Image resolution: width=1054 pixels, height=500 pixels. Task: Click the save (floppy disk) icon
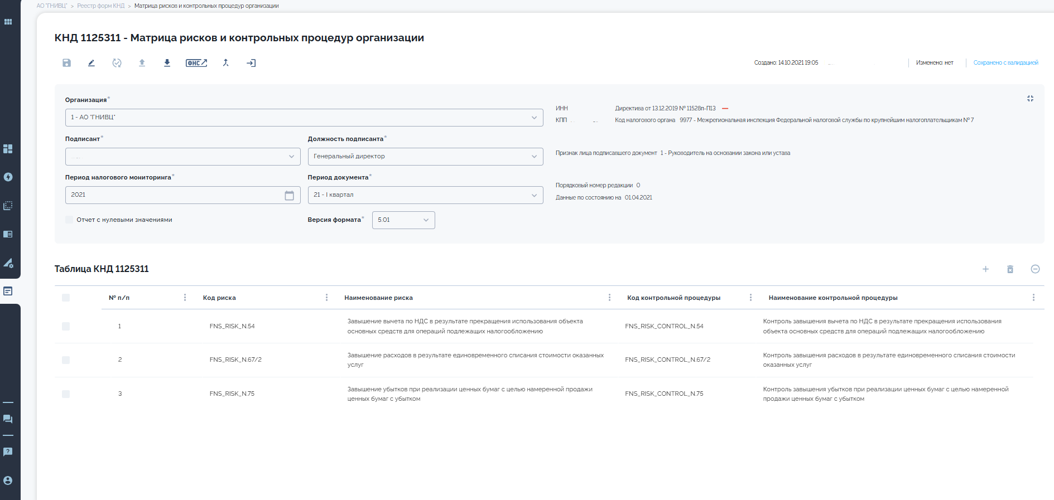[66, 63]
